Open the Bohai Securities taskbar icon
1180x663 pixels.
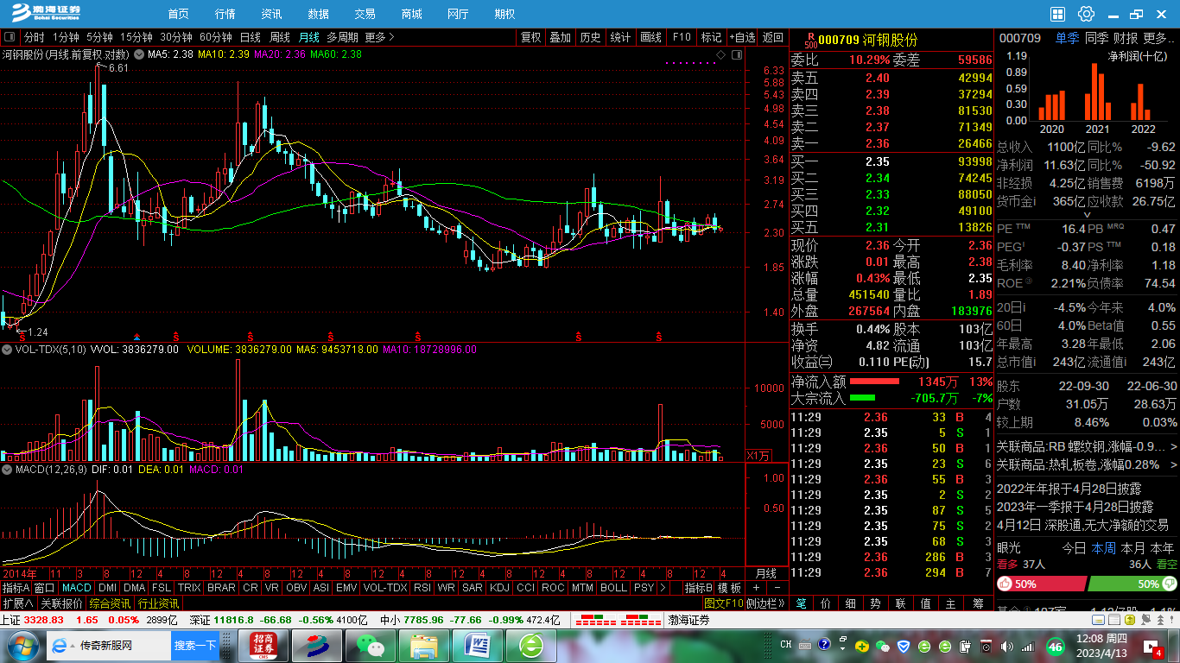[x=317, y=645]
